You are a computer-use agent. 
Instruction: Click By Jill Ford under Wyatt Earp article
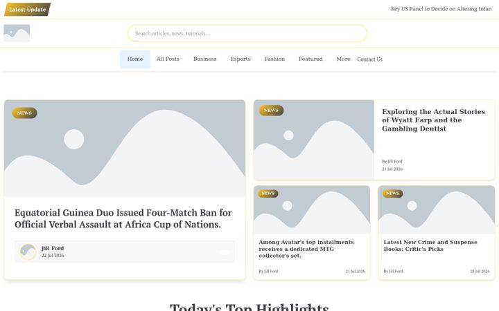point(392,161)
